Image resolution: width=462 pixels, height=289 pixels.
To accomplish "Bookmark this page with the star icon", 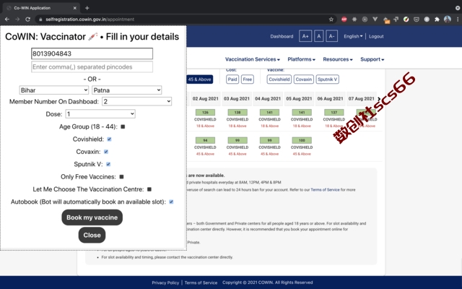I will pos(331,20).
